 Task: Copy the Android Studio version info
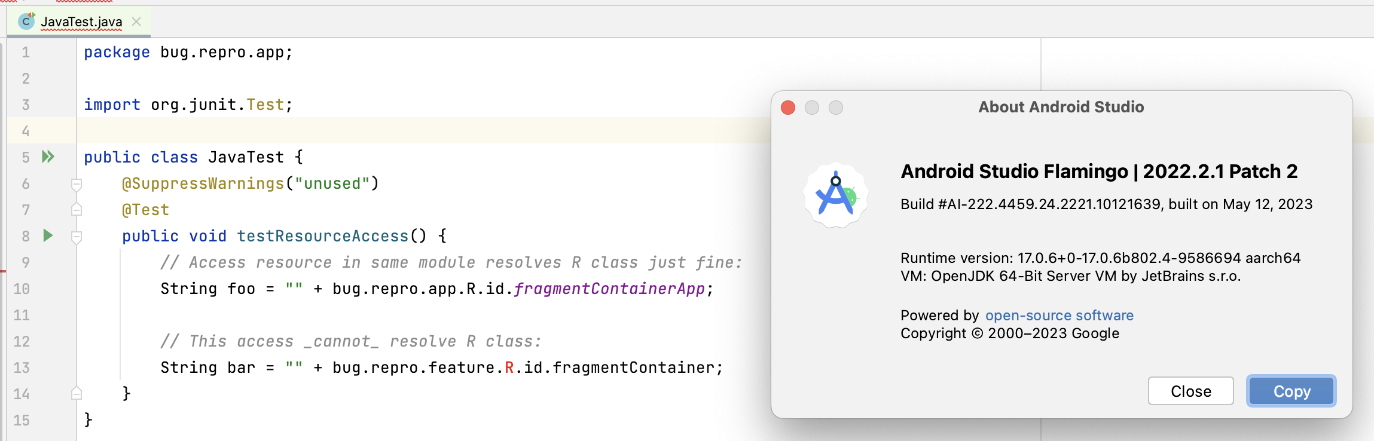pyautogui.click(x=1291, y=391)
